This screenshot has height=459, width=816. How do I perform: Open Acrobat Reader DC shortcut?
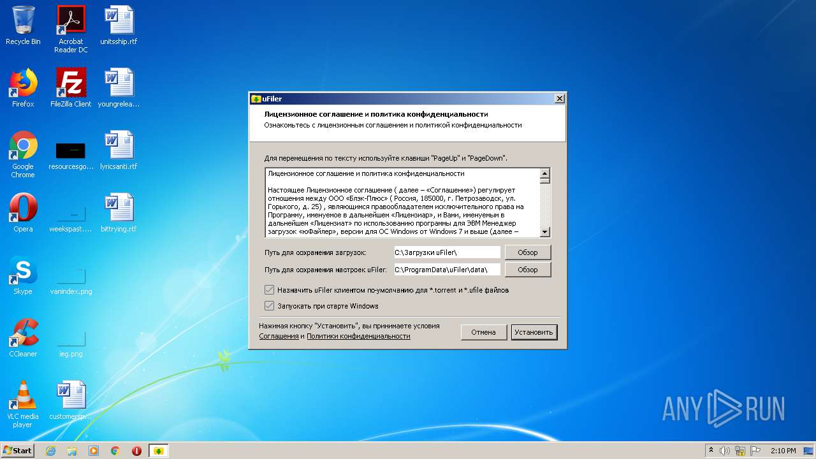click(x=71, y=29)
